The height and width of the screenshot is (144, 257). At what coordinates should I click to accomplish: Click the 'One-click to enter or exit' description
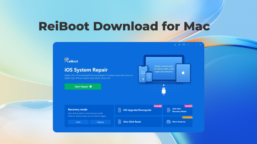(x=88, y=115)
